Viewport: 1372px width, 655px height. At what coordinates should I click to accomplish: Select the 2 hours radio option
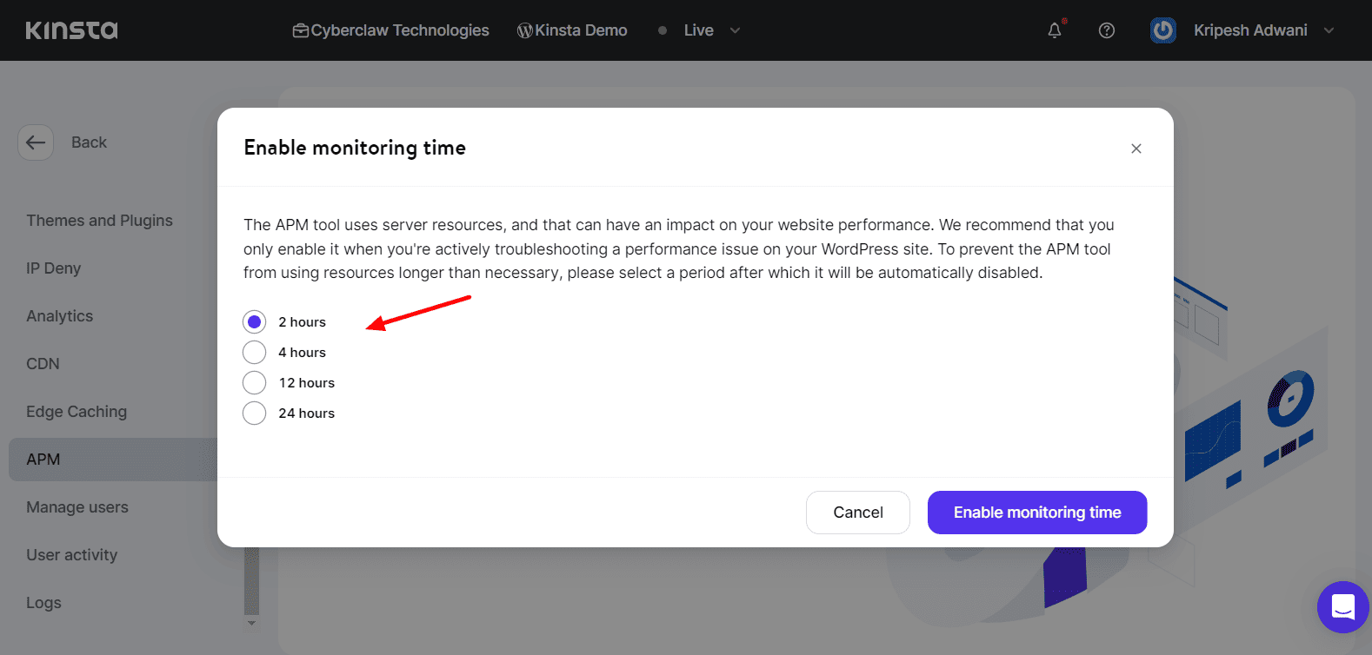point(255,322)
